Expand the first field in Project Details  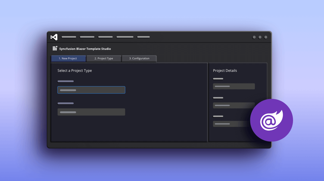click(234, 86)
